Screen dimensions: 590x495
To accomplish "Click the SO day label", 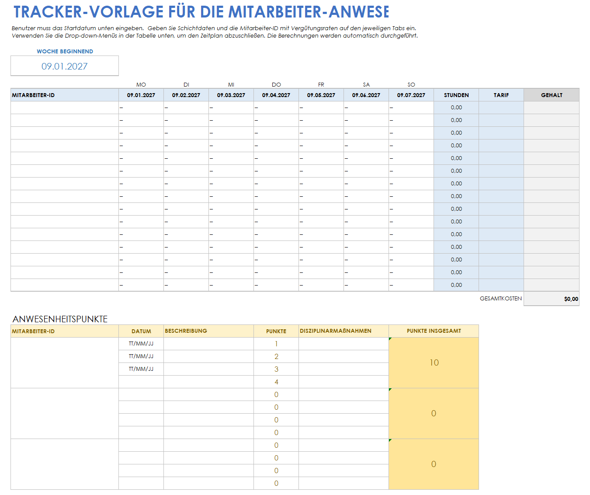I will point(411,84).
